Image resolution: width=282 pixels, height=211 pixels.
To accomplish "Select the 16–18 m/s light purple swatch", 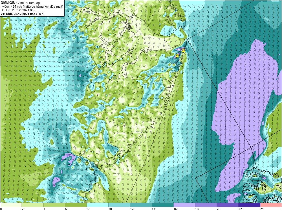I will click(184, 205).
